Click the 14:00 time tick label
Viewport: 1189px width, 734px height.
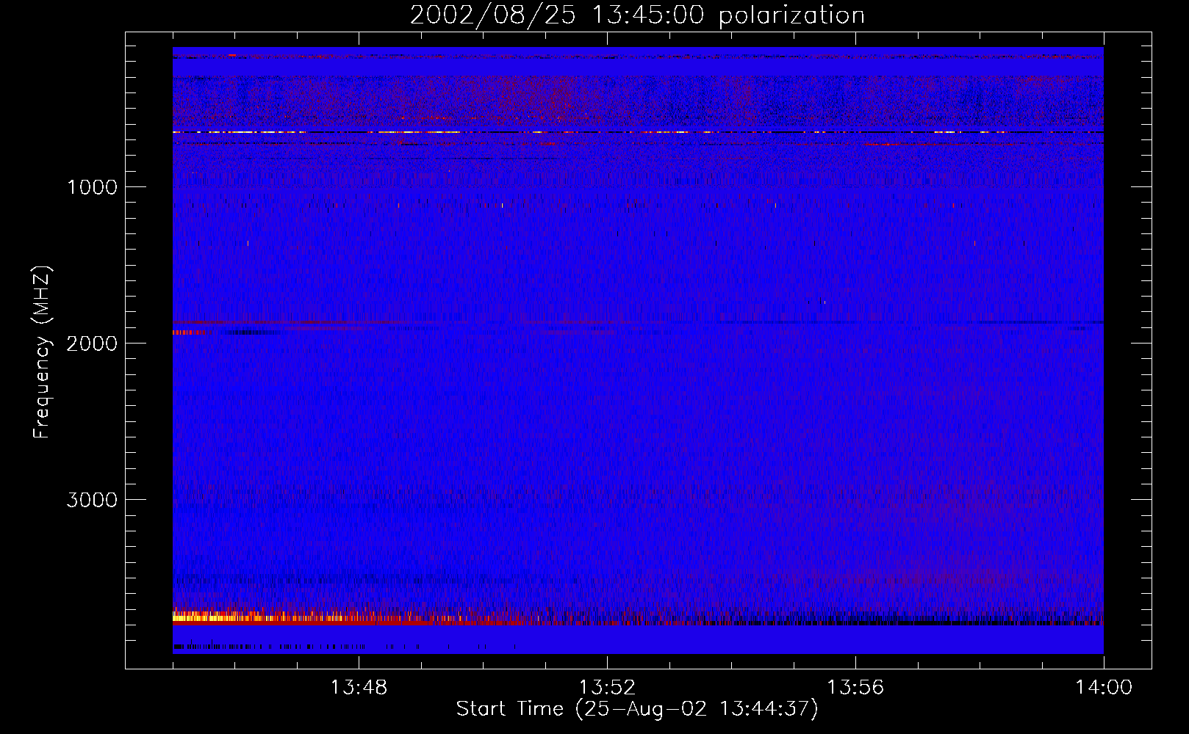(1104, 688)
